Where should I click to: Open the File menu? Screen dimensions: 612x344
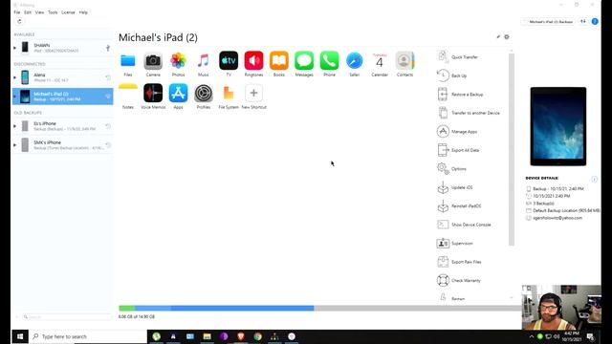pos(17,12)
